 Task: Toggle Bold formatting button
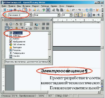click(x=76, y=15)
